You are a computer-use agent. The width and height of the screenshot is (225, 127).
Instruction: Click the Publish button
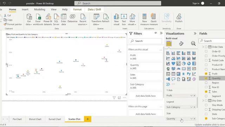(179, 18)
